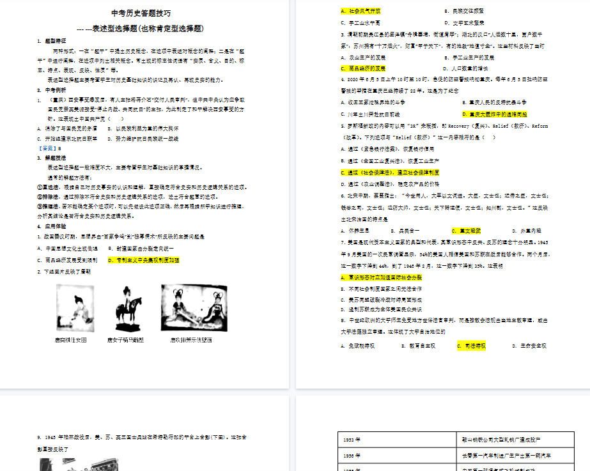The image size is (590, 471).
Task: Click the heading 4. 应用体验
Action: [52, 226]
